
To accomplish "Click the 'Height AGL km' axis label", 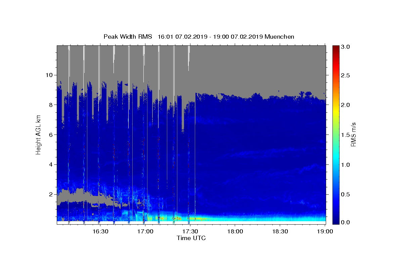I will [x=39, y=134].
